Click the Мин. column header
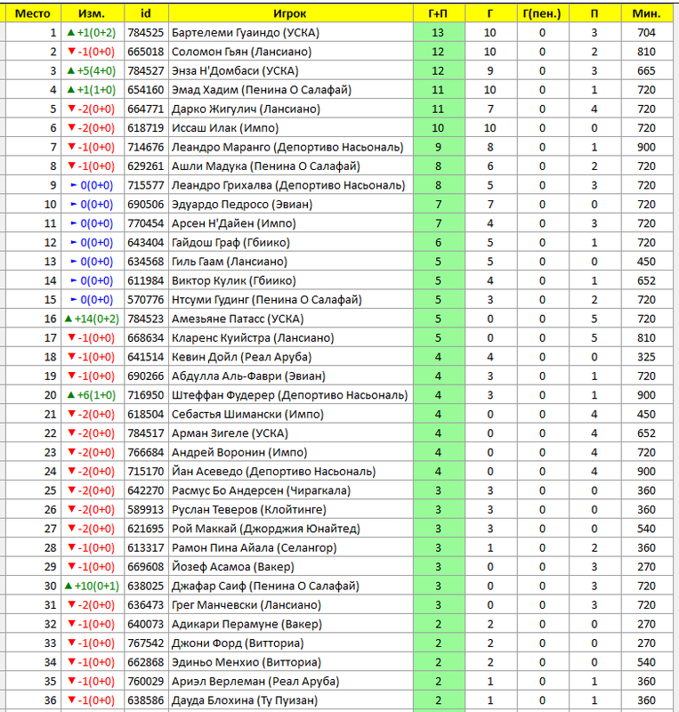679x712 pixels. click(x=646, y=13)
